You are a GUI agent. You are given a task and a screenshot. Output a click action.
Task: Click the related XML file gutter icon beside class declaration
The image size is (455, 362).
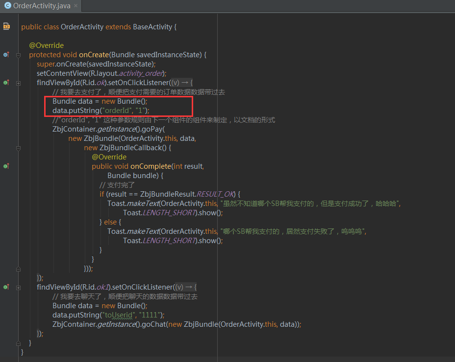coord(6,26)
